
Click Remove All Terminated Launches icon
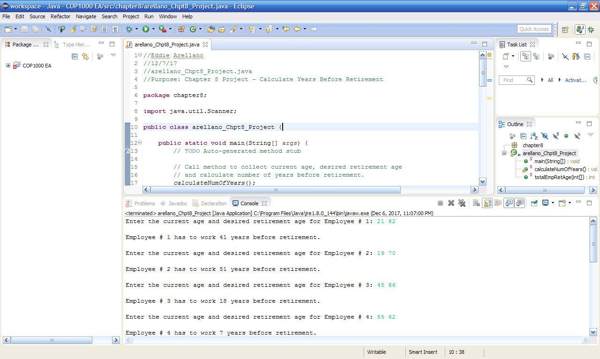pos(462,203)
